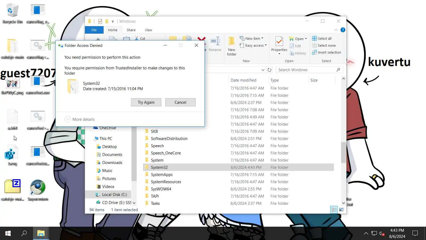The height and width of the screenshot is (240, 426).
Task: Select This PC in navigation pane
Action: coord(103,139)
